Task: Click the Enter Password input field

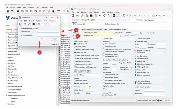Action: (48, 32)
